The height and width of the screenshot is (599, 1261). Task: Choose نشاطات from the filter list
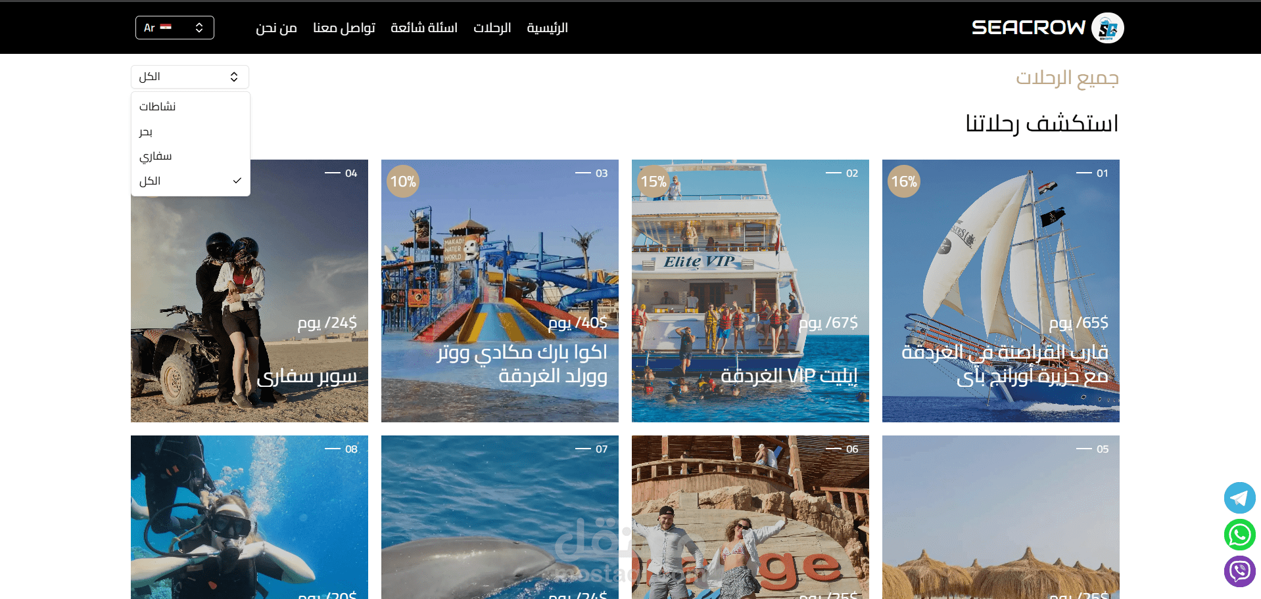point(191,106)
